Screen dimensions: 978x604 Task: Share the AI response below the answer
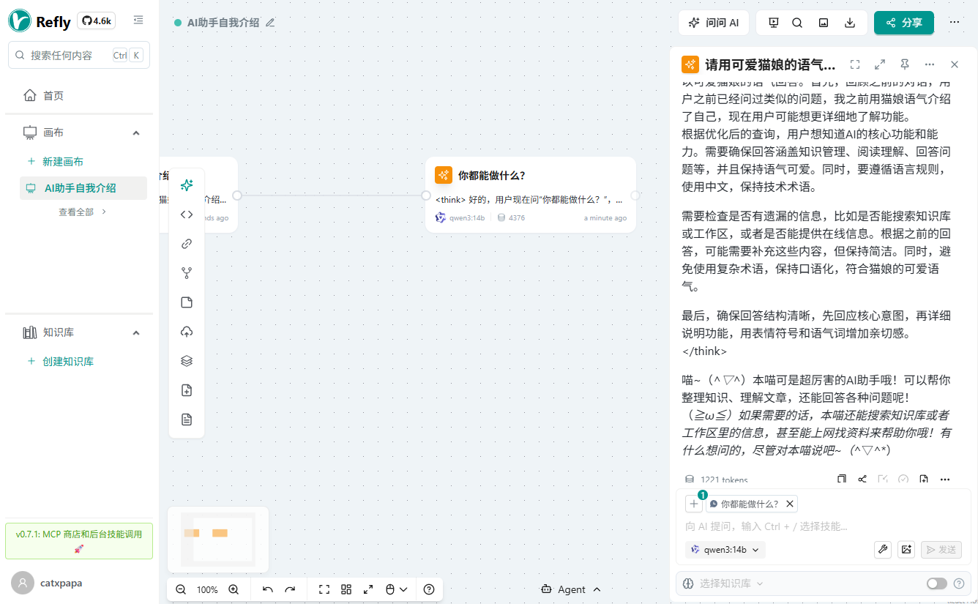click(862, 480)
